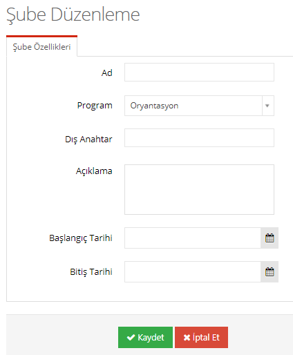Focus the Bitiş Tarihi date field

(x=193, y=271)
